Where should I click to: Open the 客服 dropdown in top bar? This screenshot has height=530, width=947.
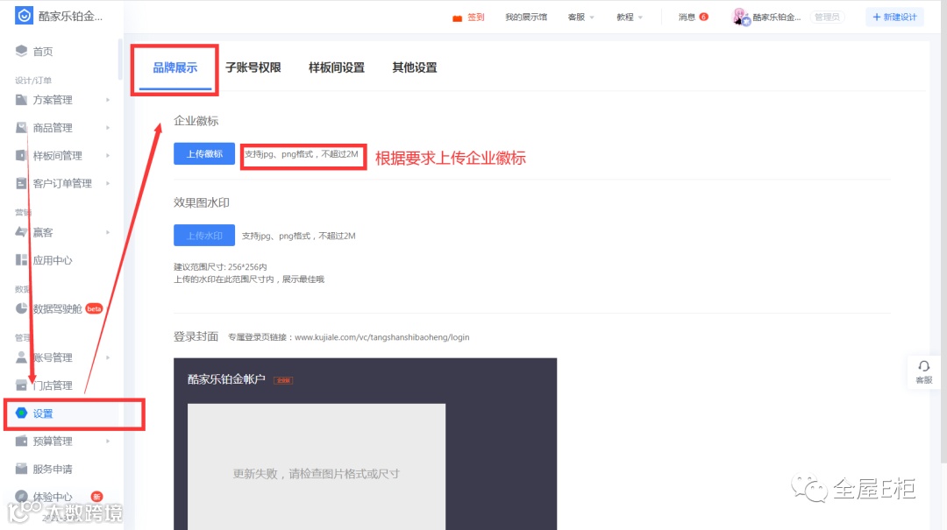(580, 17)
